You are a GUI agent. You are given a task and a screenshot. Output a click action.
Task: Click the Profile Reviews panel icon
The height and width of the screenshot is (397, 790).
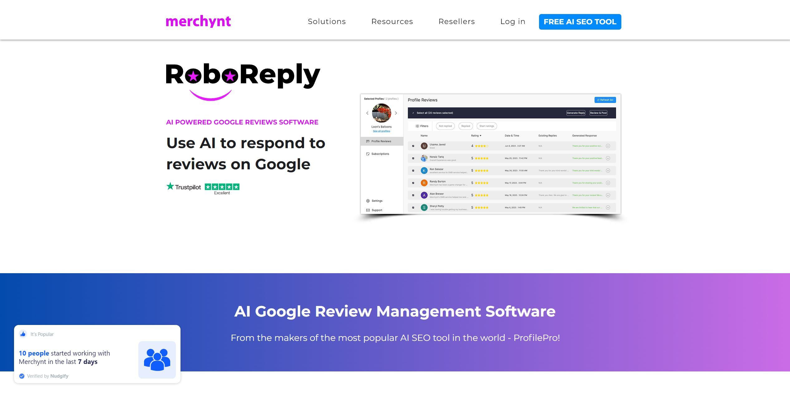click(368, 141)
